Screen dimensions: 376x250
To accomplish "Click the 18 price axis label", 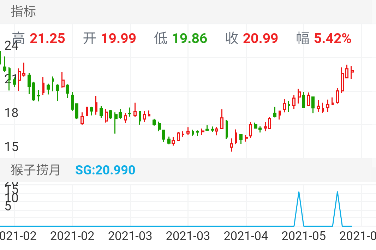I will click(x=11, y=113).
